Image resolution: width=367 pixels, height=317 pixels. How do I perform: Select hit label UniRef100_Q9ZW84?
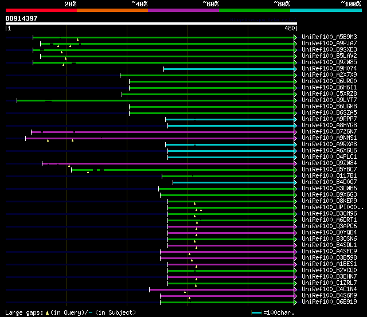[329, 163]
